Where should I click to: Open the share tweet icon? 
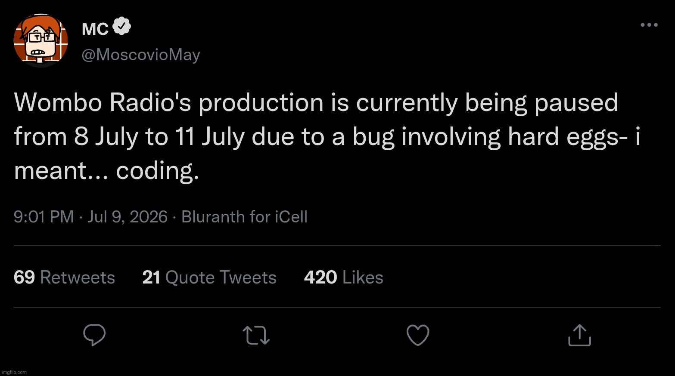tap(579, 335)
